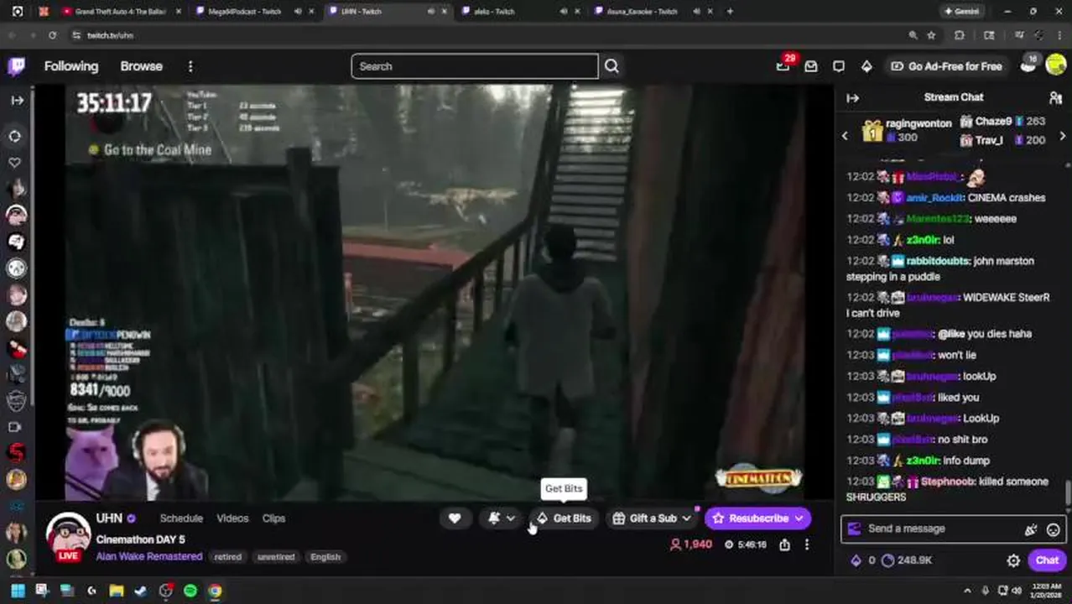Image resolution: width=1072 pixels, height=604 pixels.
Task: Click the Go Ad-Free for Free button
Action: (945, 66)
